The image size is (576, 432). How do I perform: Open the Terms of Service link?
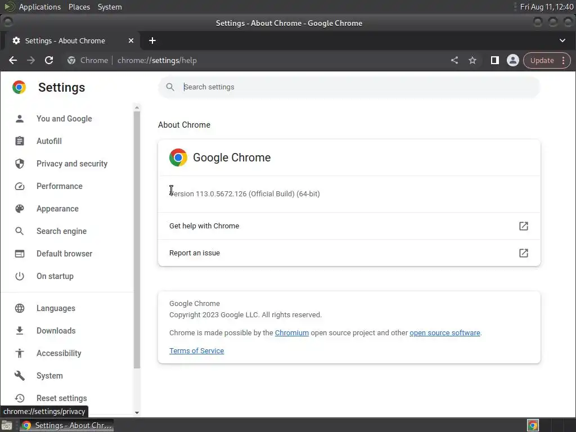(x=196, y=351)
